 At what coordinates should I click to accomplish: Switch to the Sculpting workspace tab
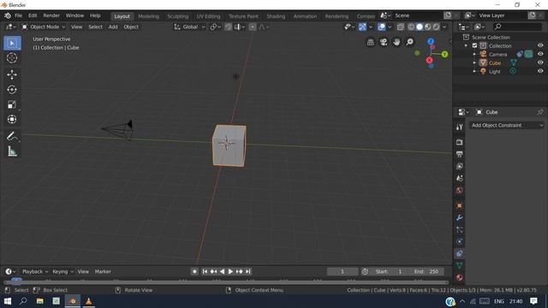tap(177, 16)
